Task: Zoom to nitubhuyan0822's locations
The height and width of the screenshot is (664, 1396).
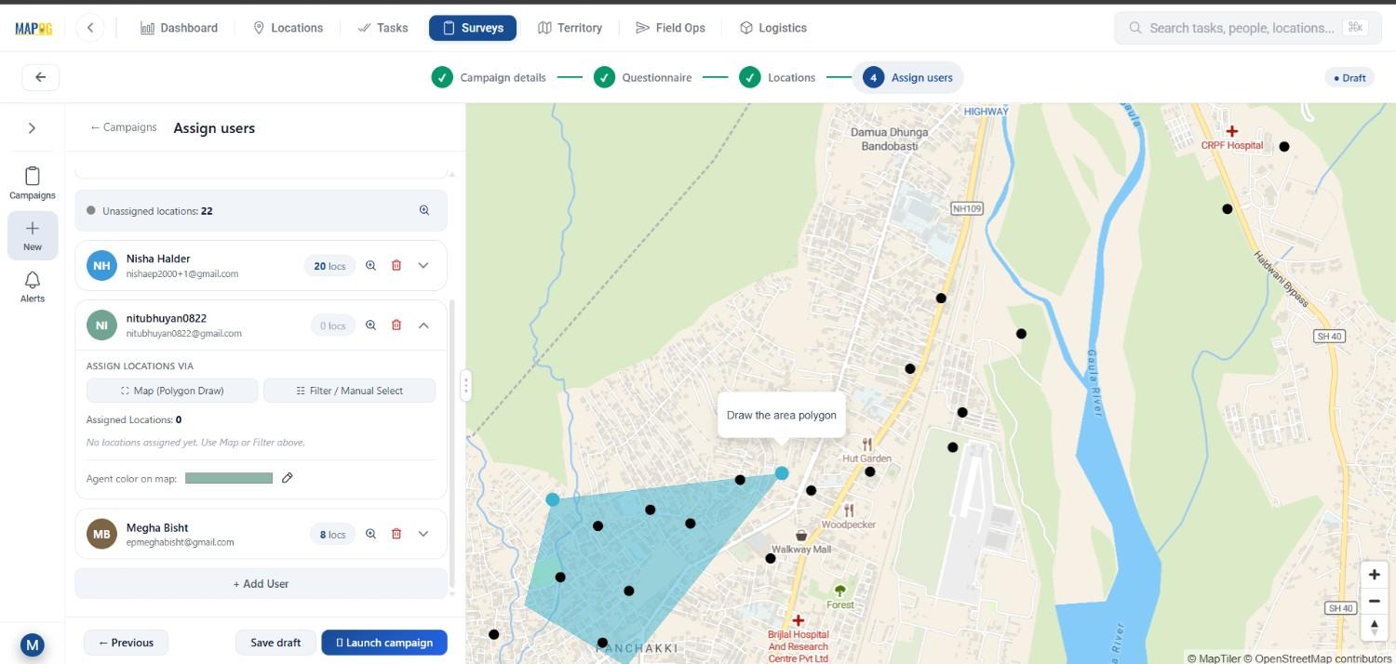Action: (370, 325)
